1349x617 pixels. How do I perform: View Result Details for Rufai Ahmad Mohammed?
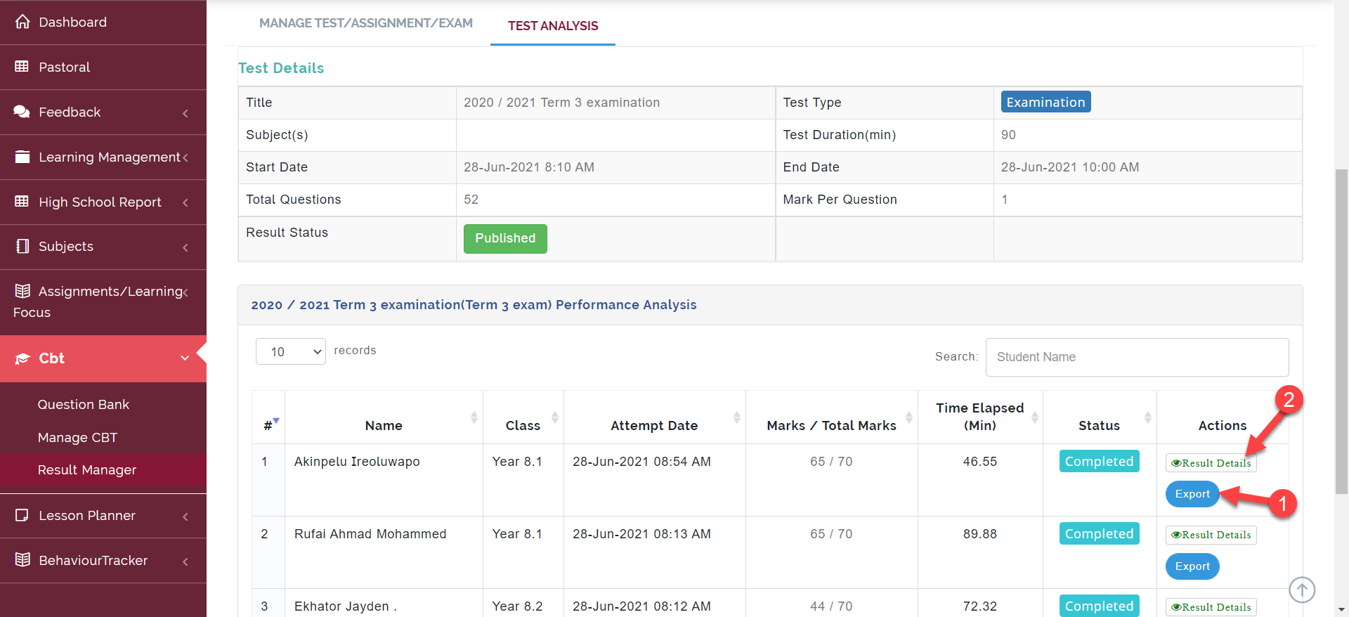click(1211, 535)
